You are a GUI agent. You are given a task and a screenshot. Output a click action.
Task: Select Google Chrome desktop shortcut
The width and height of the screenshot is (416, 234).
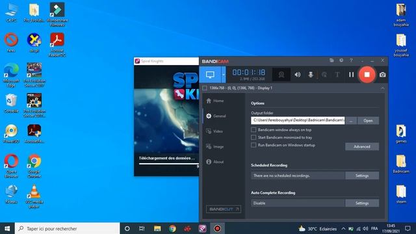coord(34,166)
